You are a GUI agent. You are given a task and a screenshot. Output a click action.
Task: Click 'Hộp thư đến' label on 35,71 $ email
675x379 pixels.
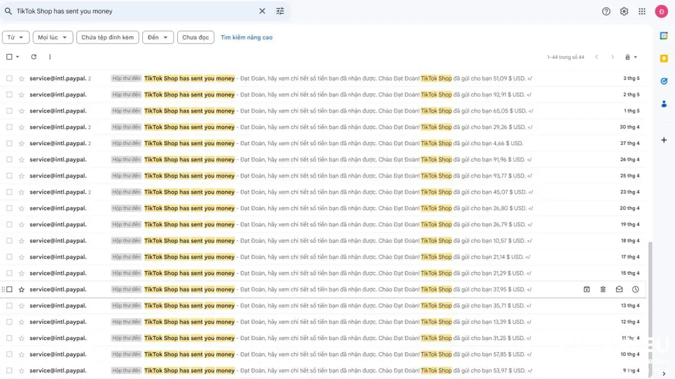126,306
